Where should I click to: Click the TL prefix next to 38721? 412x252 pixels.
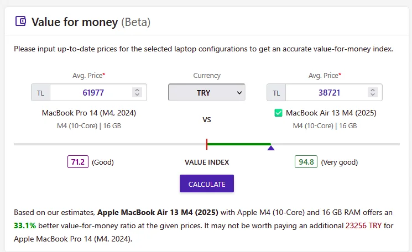click(276, 93)
